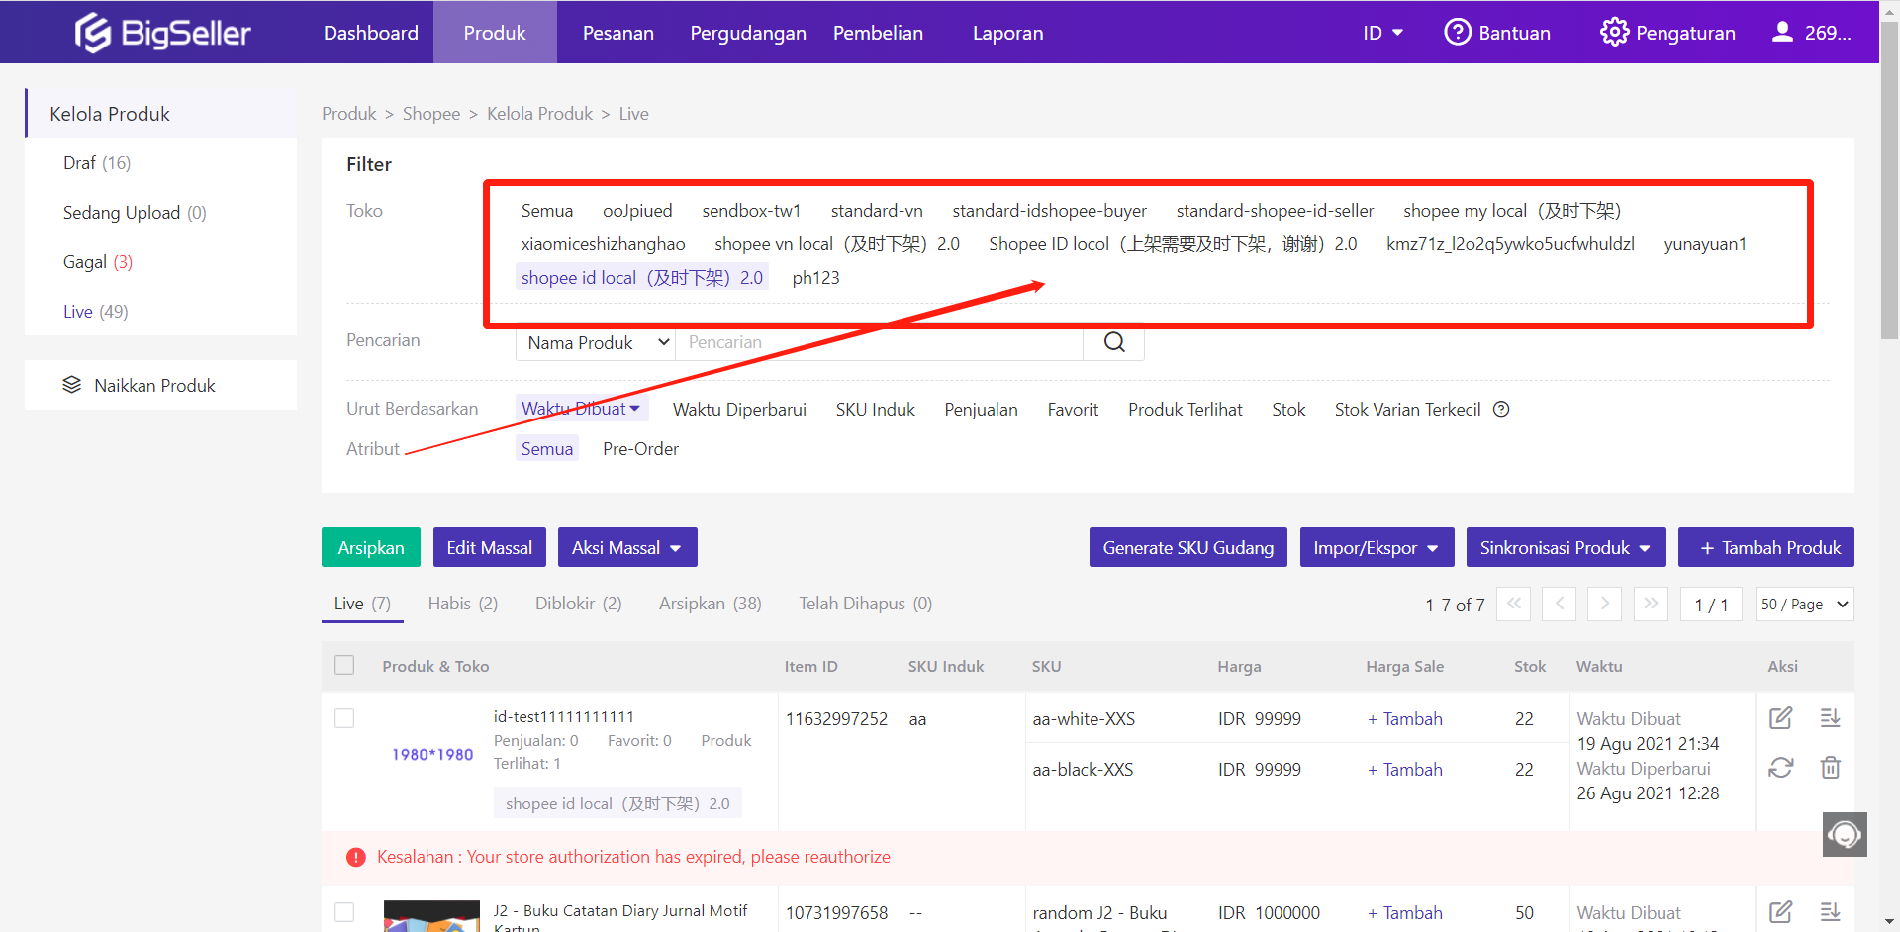Viewport: 1900px width, 932px height.
Task: Open the Laporan menu
Action: pos(1007,33)
